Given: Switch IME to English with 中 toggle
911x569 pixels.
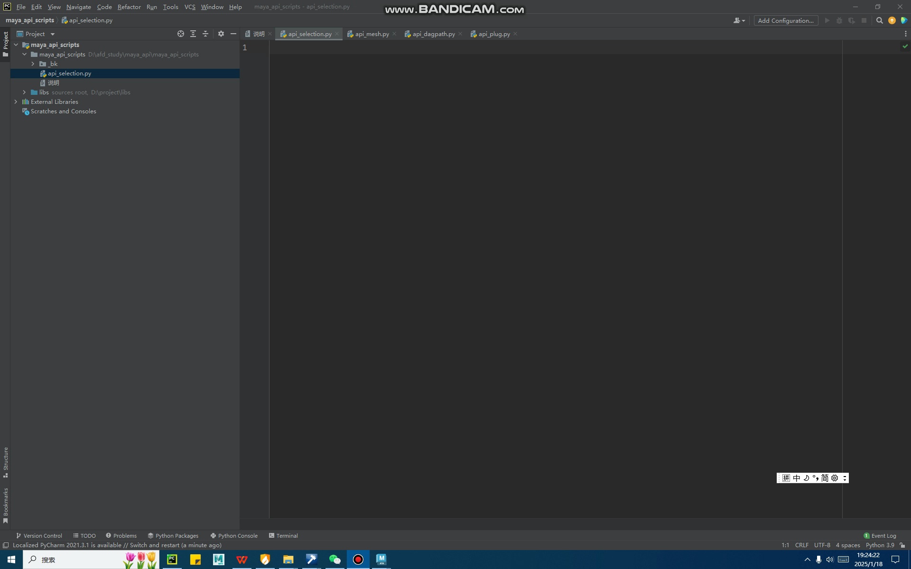Looking at the screenshot, I should pyautogui.click(x=797, y=478).
